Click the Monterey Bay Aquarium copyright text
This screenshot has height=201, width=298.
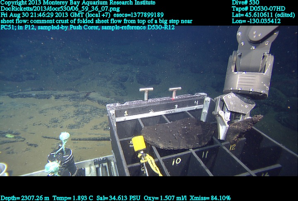click(78, 2)
